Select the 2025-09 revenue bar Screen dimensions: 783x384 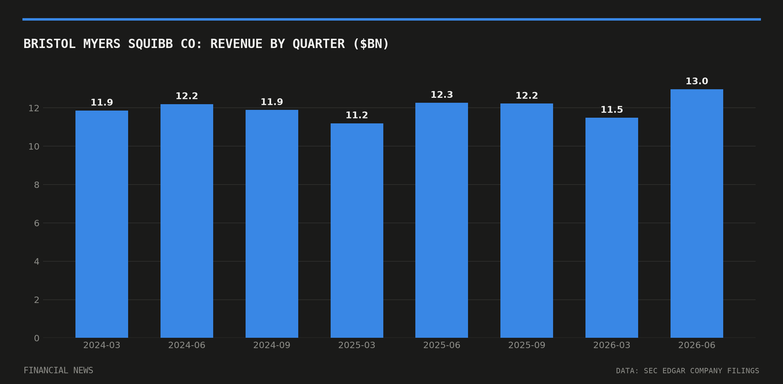click(x=527, y=220)
